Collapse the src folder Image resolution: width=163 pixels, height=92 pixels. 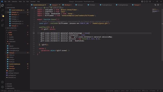pyautogui.click(x=9, y=44)
